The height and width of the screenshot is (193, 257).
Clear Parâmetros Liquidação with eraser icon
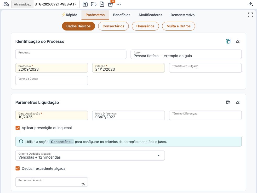[x=237, y=102]
